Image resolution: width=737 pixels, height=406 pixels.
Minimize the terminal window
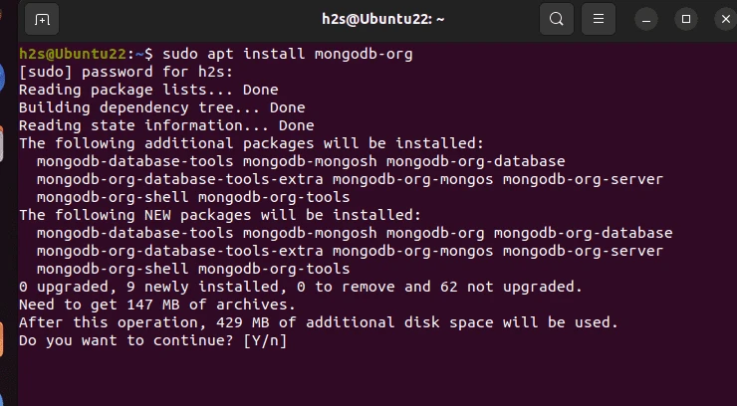[x=646, y=19]
